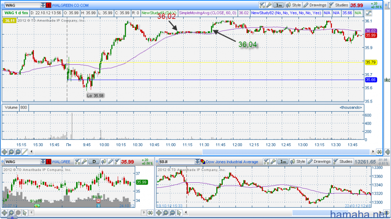The image size is (391, 219).
Task: Click the yellow 35.79 price level bubble
Action: (x=371, y=62)
